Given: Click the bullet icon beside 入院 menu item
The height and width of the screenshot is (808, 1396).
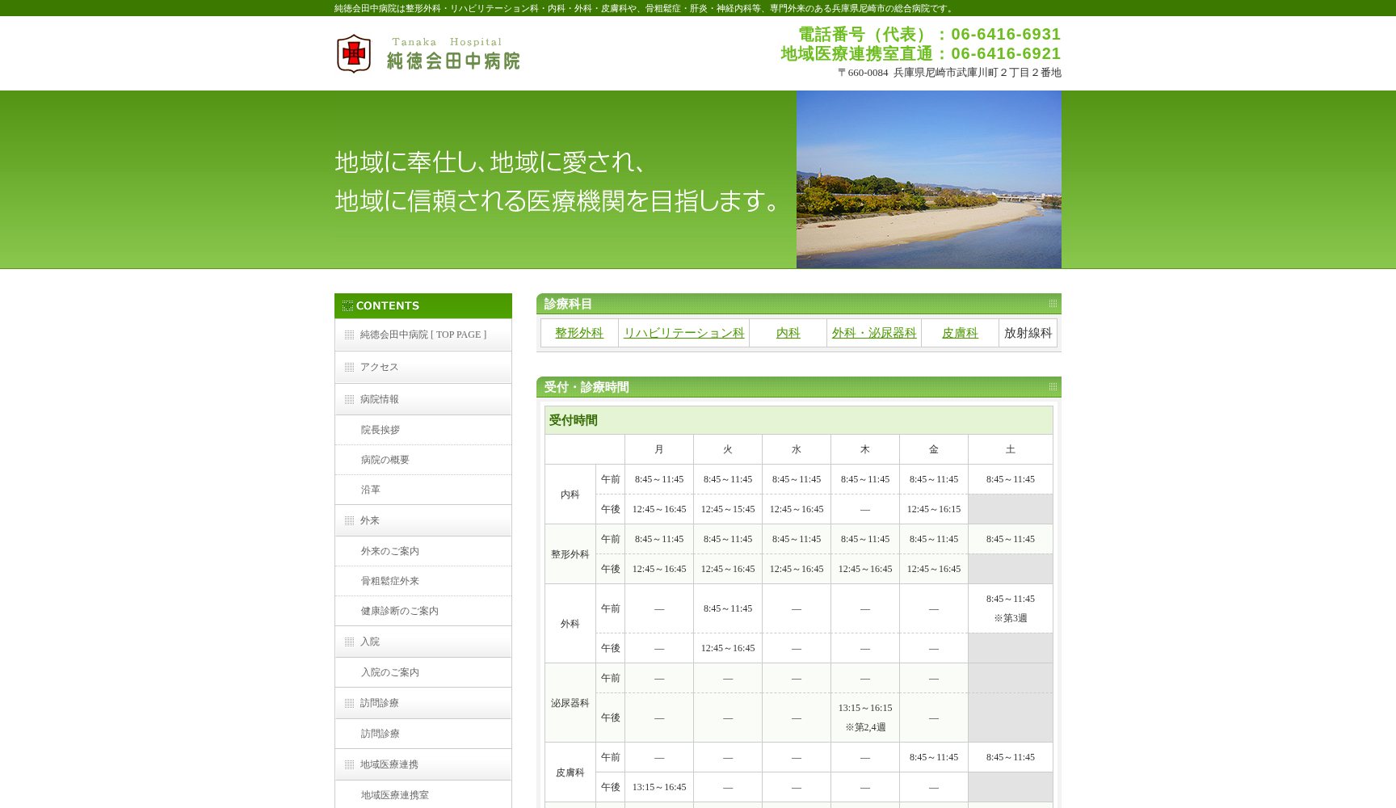Looking at the screenshot, I should [347, 642].
